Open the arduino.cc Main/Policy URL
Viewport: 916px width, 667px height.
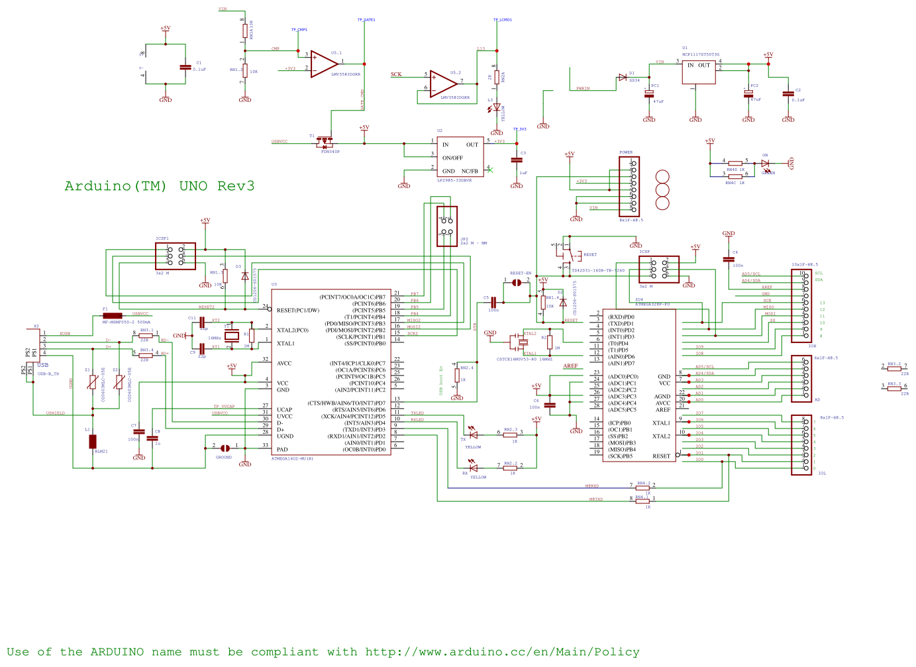tap(502, 652)
